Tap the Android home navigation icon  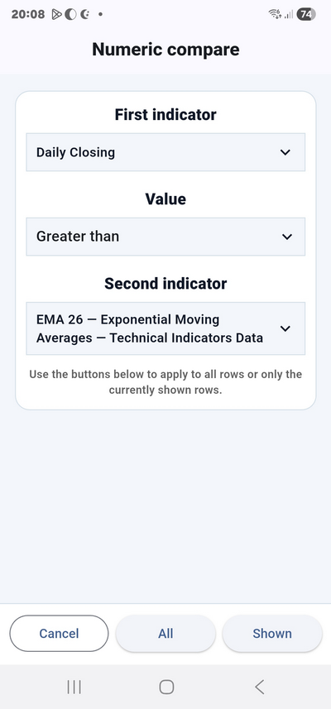click(x=166, y=687)
